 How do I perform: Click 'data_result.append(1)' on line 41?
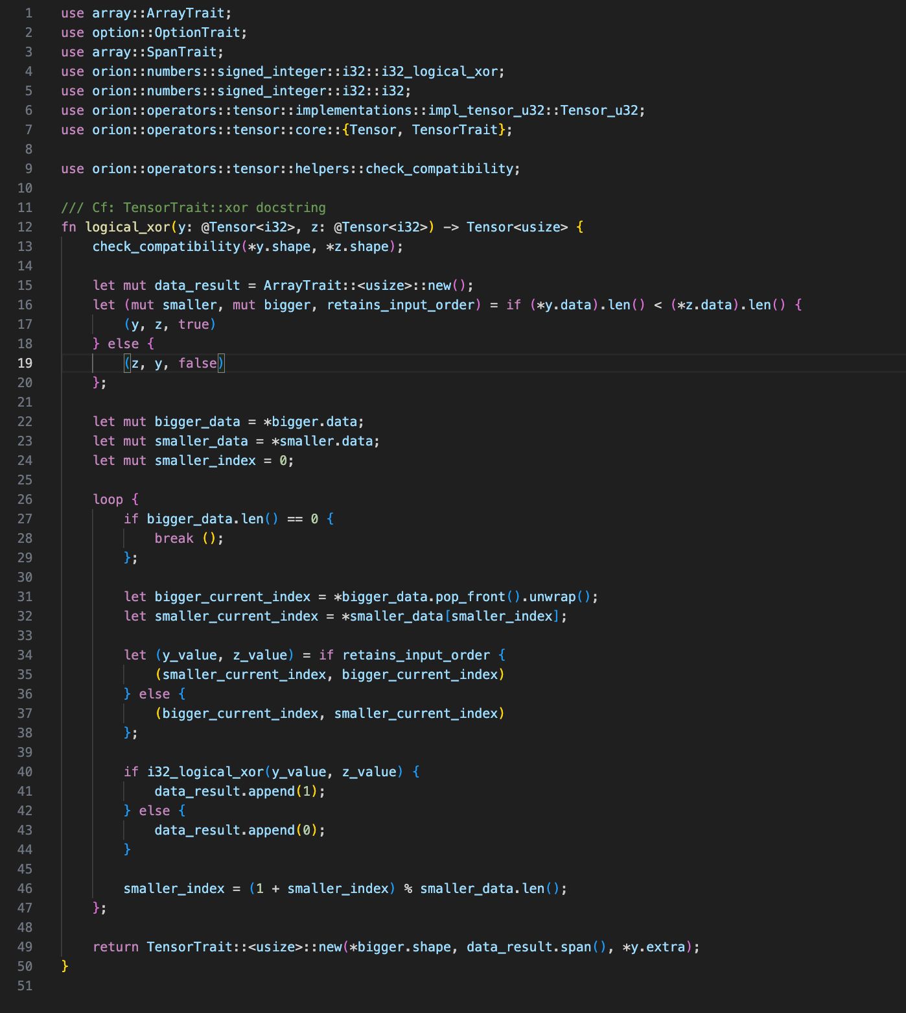[x=236, y=791]
